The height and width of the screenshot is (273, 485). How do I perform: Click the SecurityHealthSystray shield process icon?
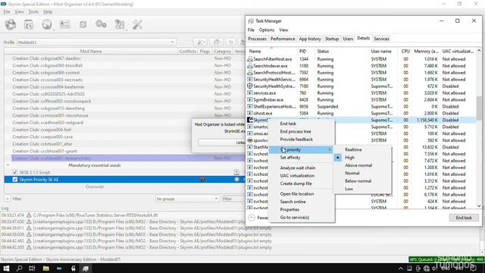tap(249, 86)
